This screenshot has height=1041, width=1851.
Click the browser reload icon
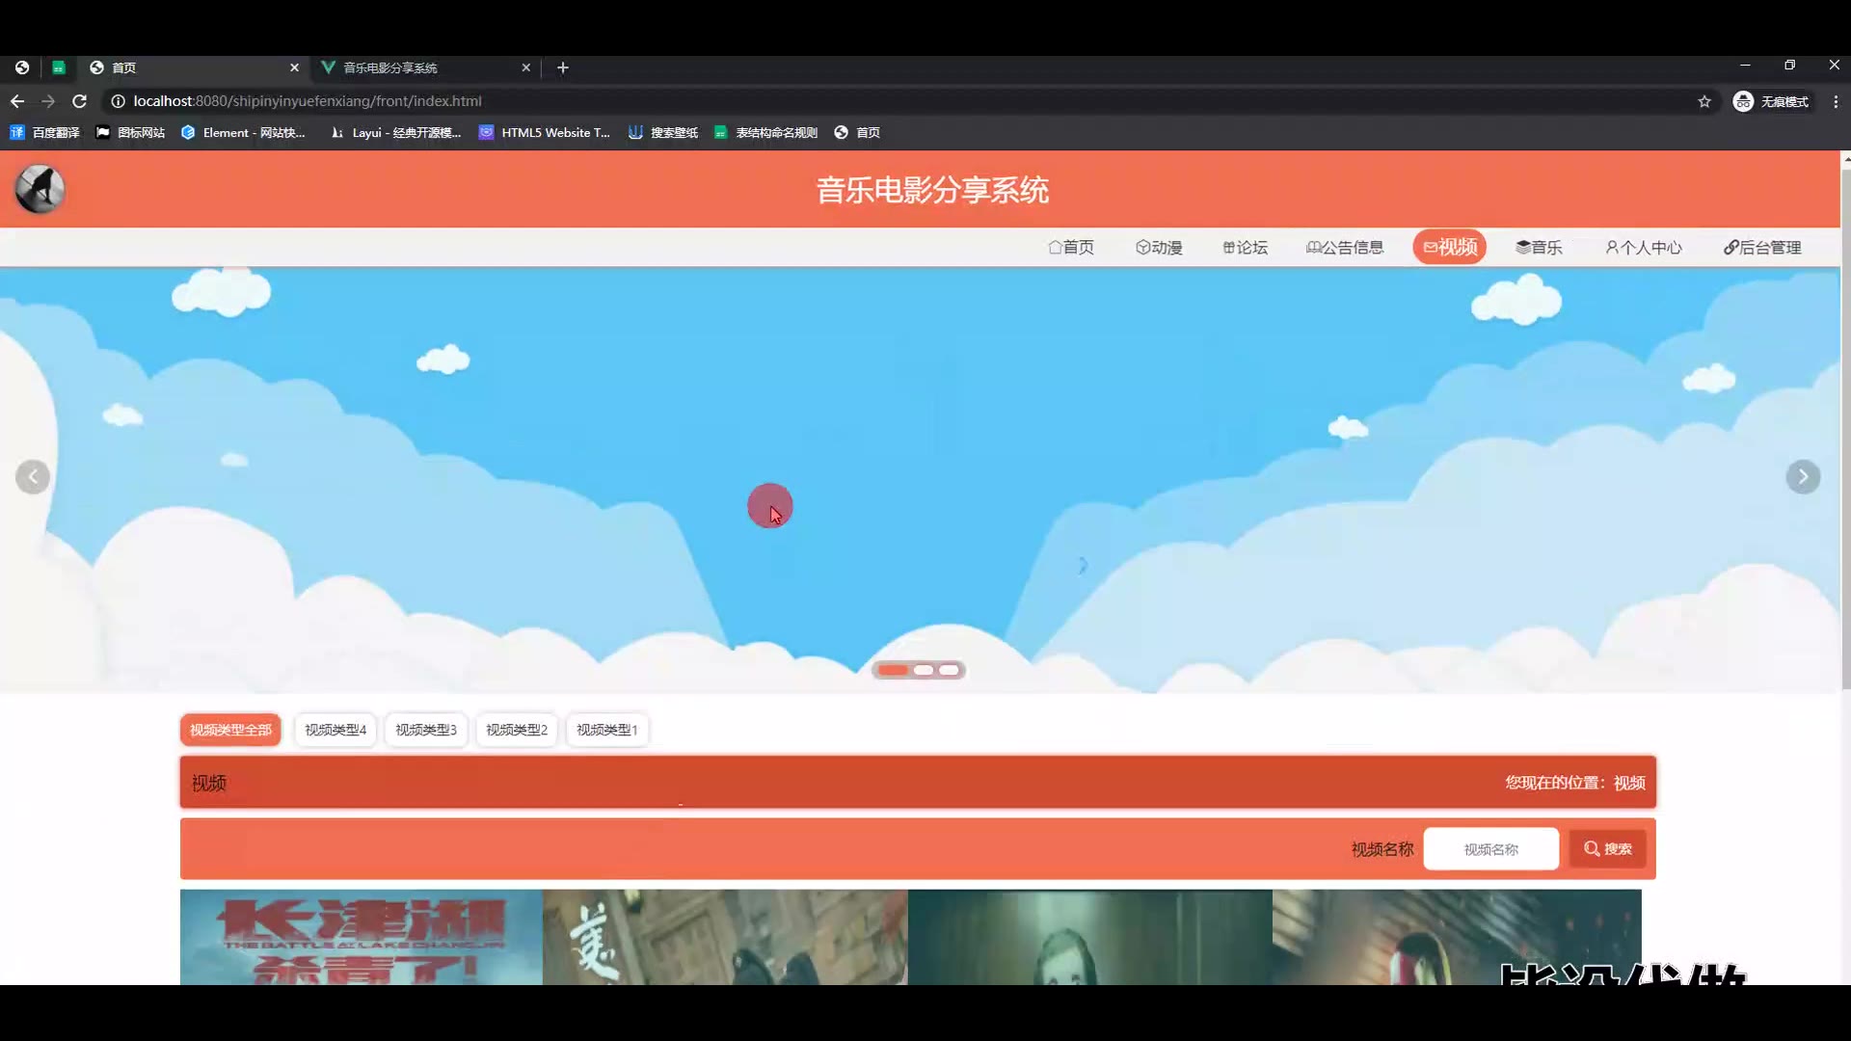80,101
